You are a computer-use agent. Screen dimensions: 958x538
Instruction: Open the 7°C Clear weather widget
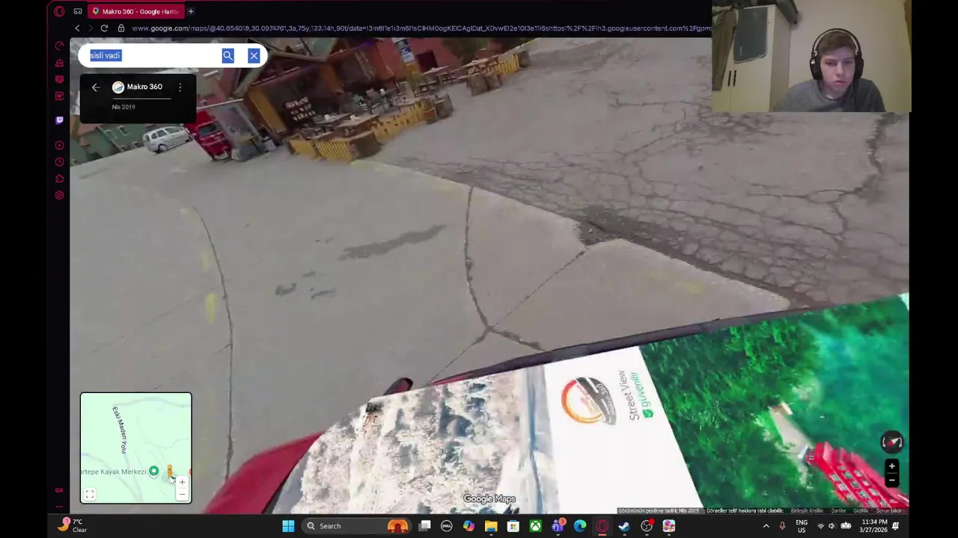coord(73,526)
